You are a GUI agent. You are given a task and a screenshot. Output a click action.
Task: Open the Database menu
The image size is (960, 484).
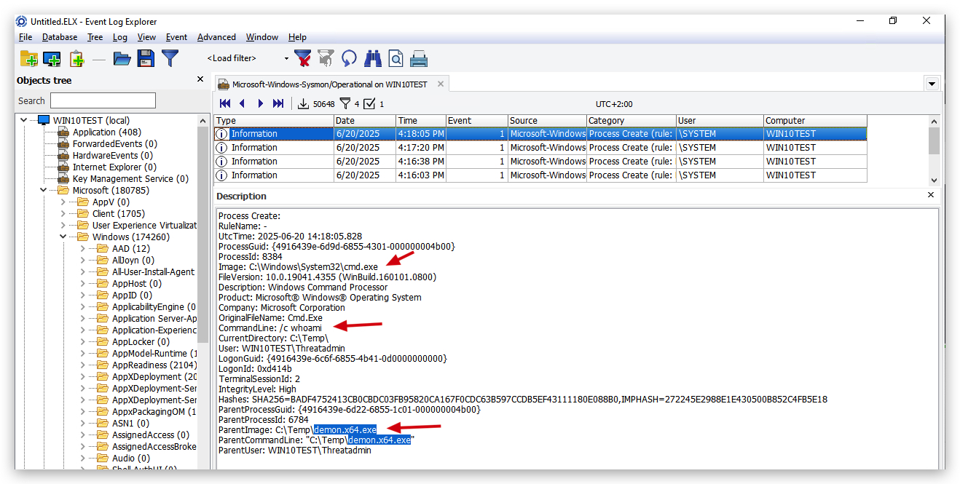pyautogui.click(x=60, y=37)
